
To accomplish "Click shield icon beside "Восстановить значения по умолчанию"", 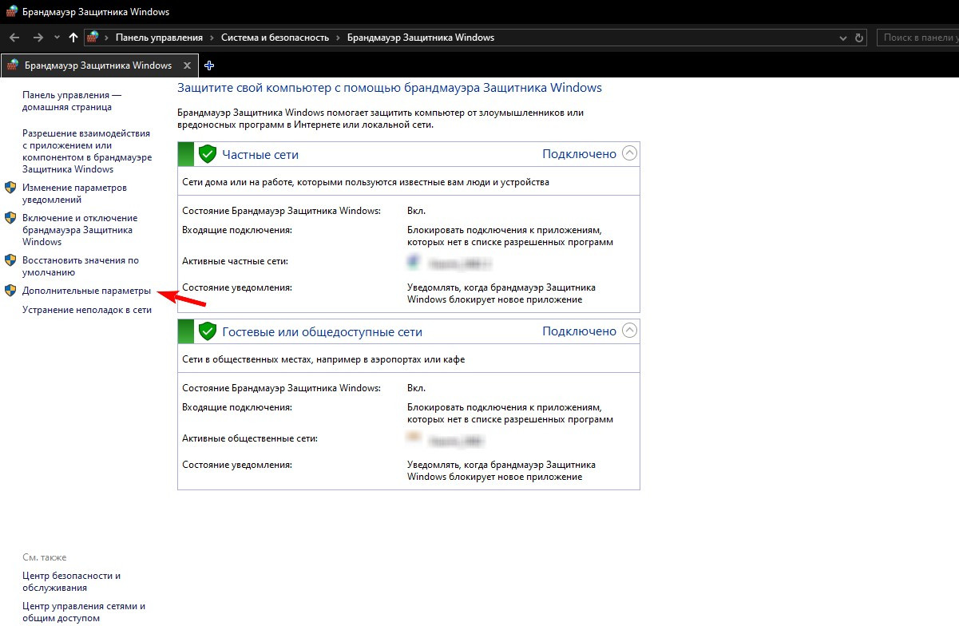I will pyautogui.click(x=10, y=260).
